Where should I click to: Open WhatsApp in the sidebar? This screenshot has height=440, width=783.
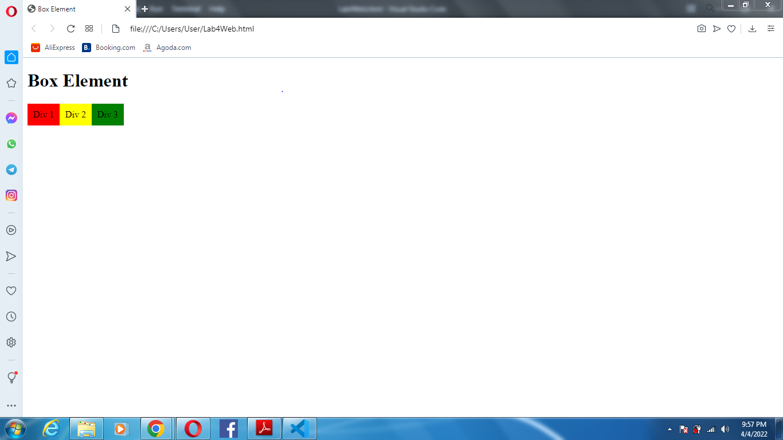(x=11, y=144)
